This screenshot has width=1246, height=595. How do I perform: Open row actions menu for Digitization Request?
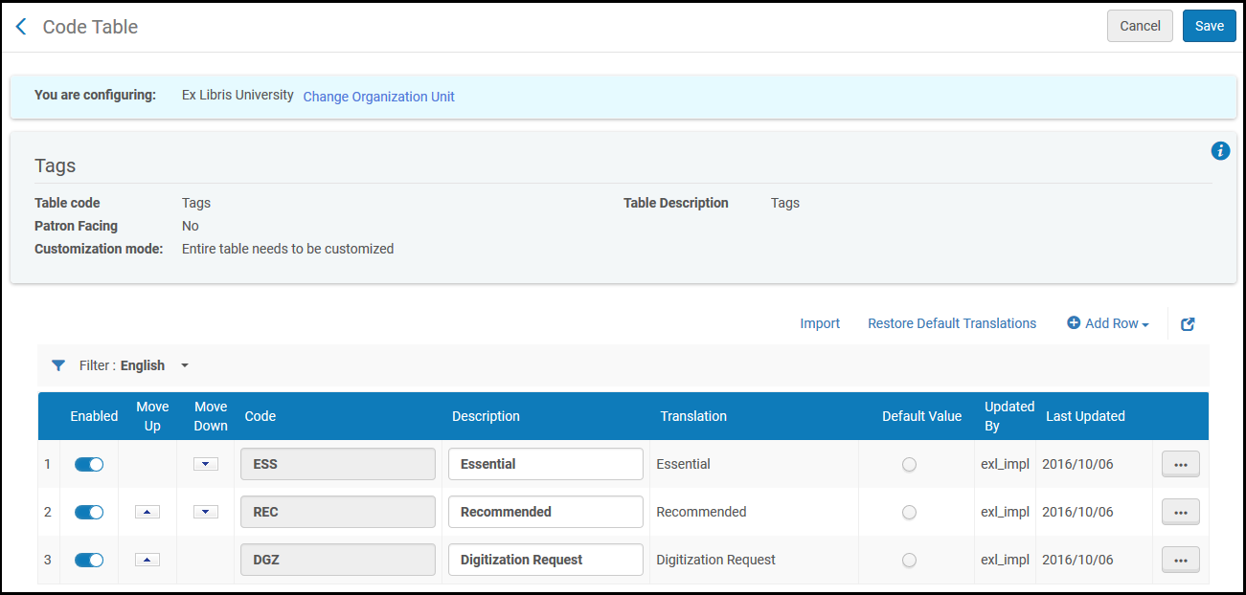1180,560
